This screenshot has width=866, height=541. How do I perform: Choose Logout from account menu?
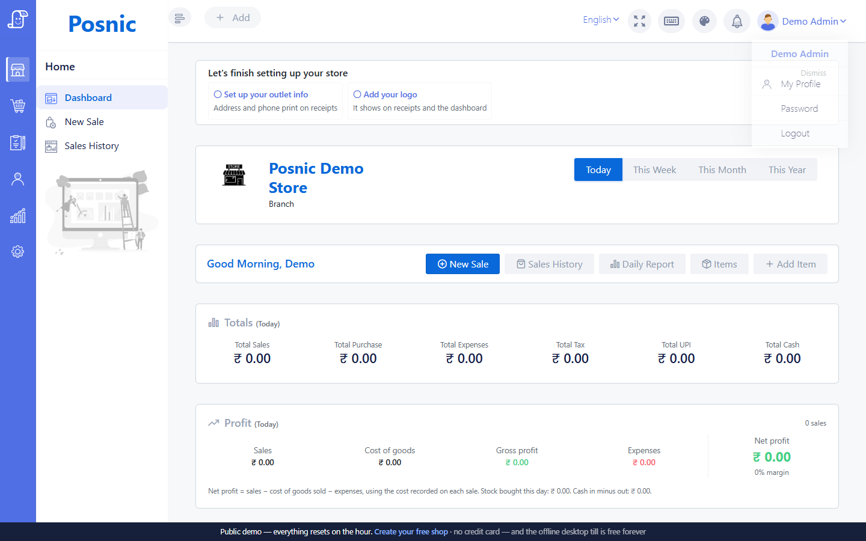tap(799, 133)
